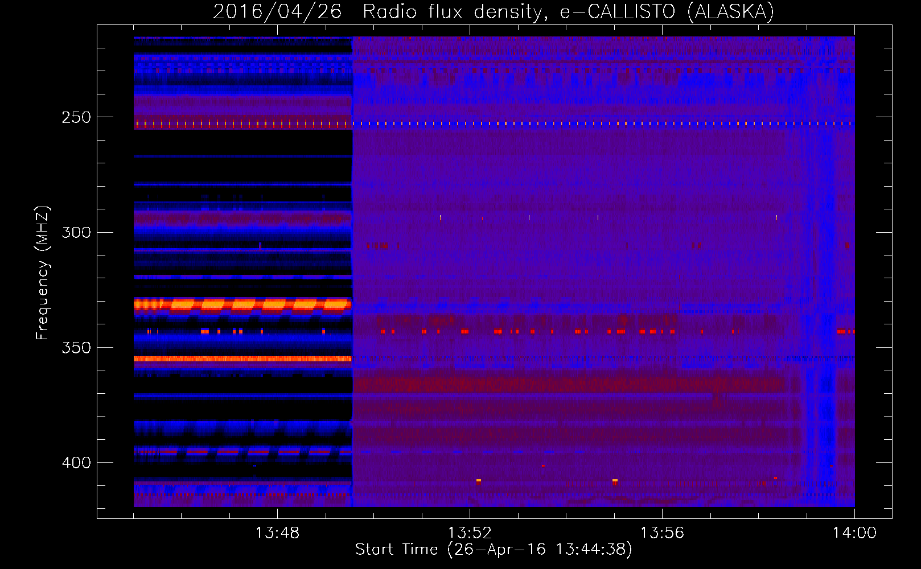Click the 13:56 time tick label
This screenshot has width=921, height=569.
tap(662, 533)
